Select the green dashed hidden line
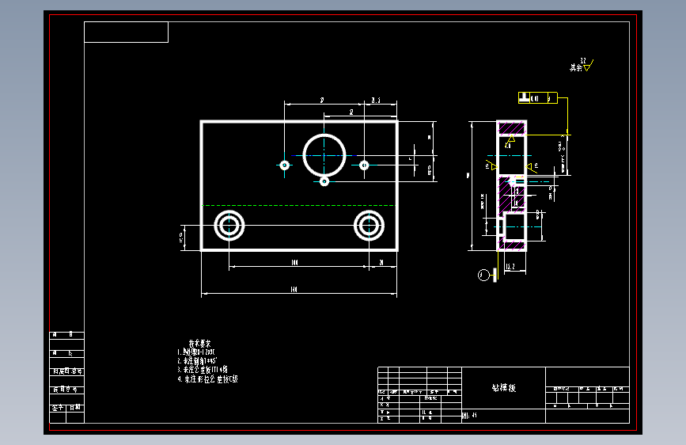 tap(298, 205)
